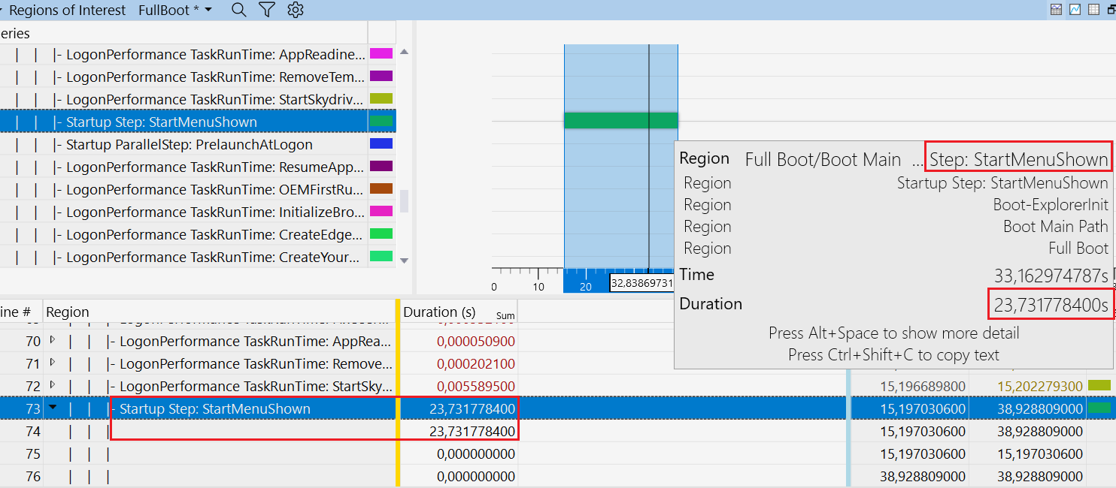The image size is (1116, 488).
Task: Click duration value 0,000202100
Action: 476,364
